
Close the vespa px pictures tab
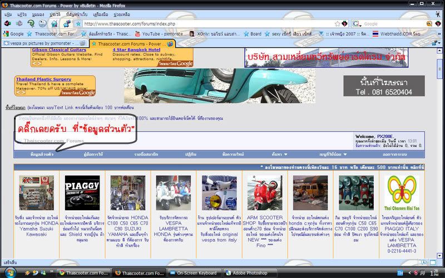(x=82, y=43)
